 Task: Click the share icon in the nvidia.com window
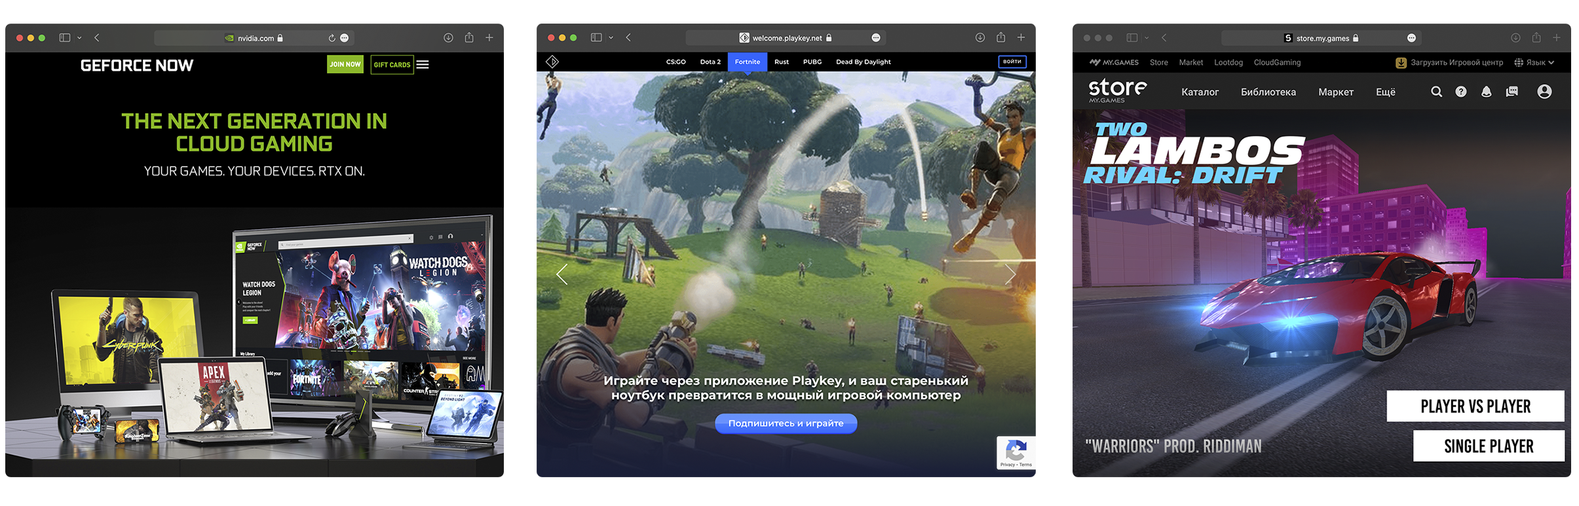tap(469, 37)
